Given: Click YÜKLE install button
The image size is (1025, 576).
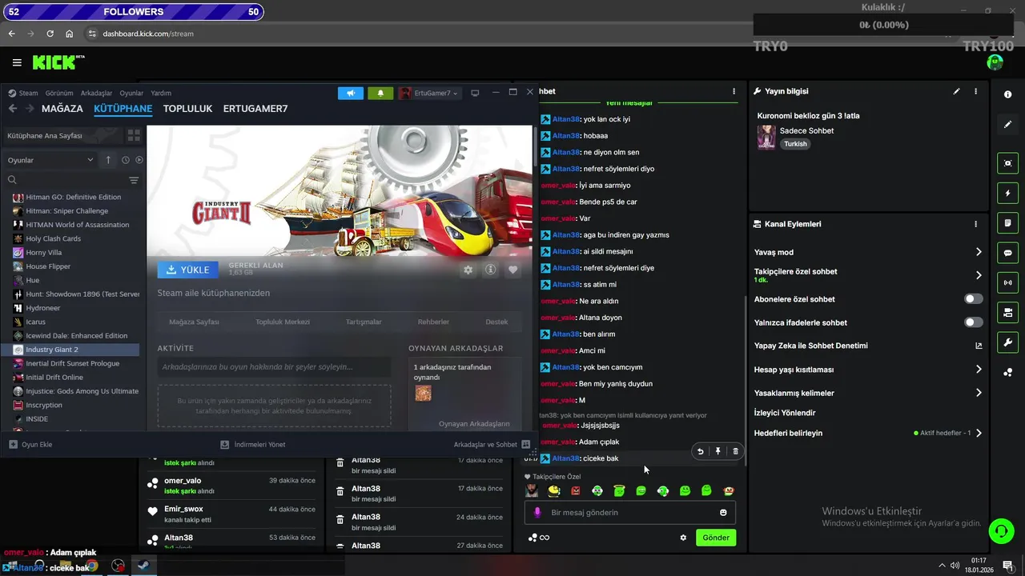Looking at the screenshot, I should [x=188, y=270].
